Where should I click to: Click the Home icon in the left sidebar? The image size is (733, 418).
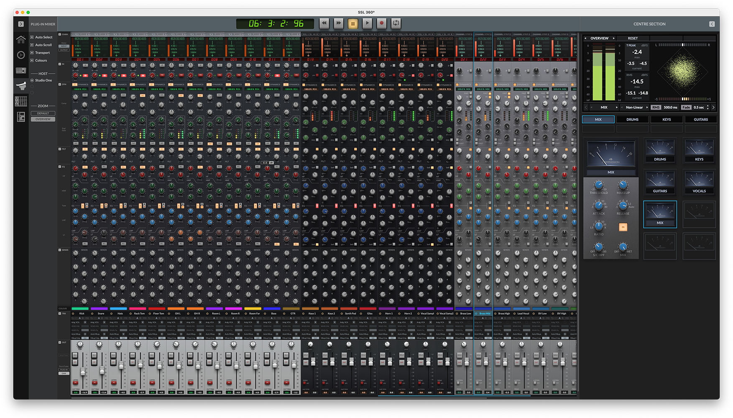point(20,39)
